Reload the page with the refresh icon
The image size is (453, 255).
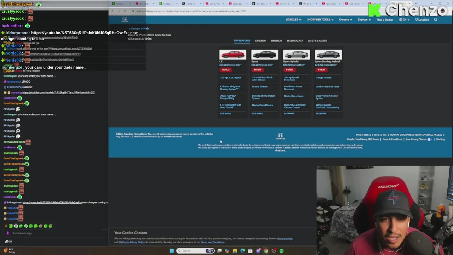tap(125, 11)
